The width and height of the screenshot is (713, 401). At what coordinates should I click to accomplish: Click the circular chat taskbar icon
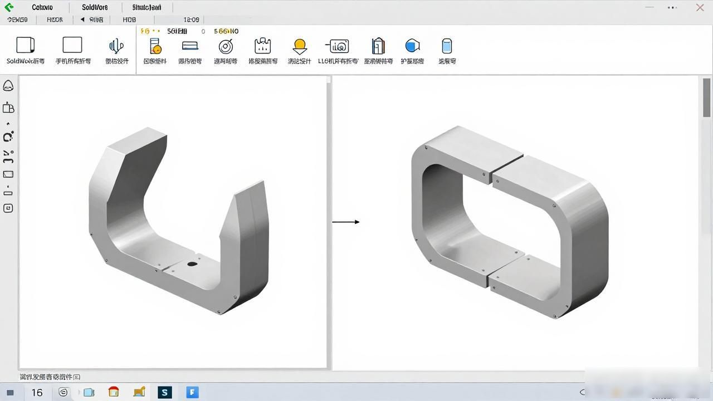[64, 392]
